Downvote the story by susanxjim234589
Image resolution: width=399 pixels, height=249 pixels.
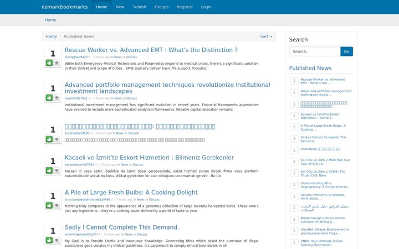point(57,139)
